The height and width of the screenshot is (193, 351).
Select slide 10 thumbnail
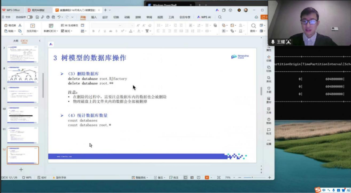[23, 115]
